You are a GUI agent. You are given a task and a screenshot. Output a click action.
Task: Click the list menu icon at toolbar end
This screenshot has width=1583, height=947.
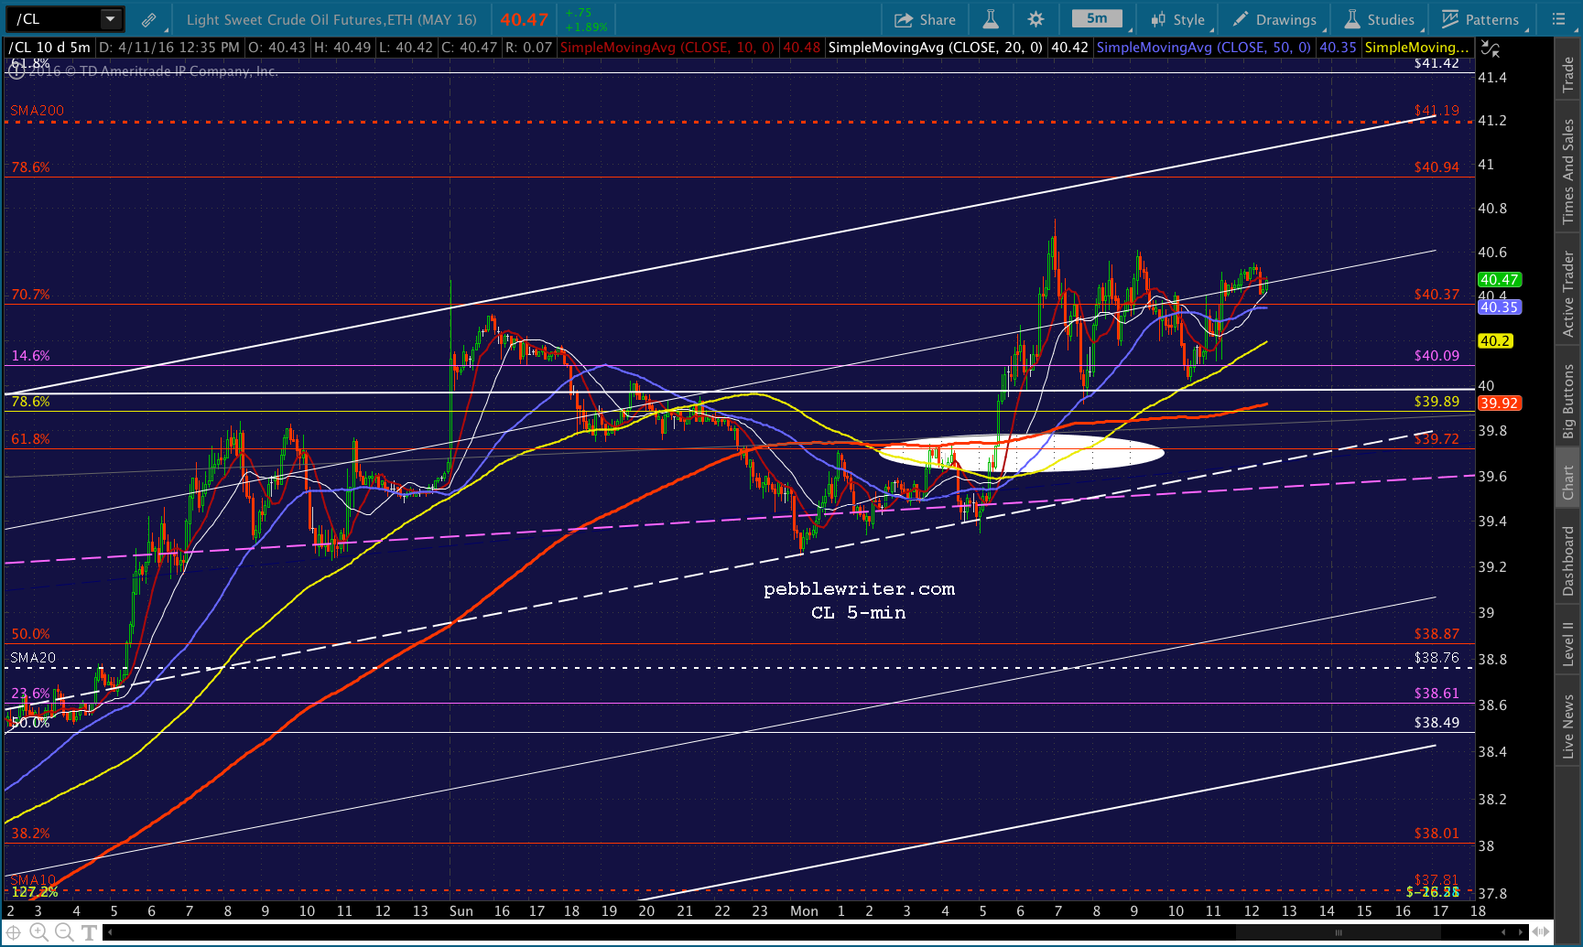click(x=1558, y=19)
